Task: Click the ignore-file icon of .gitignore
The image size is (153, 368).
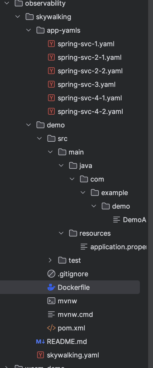Action: 51,274
